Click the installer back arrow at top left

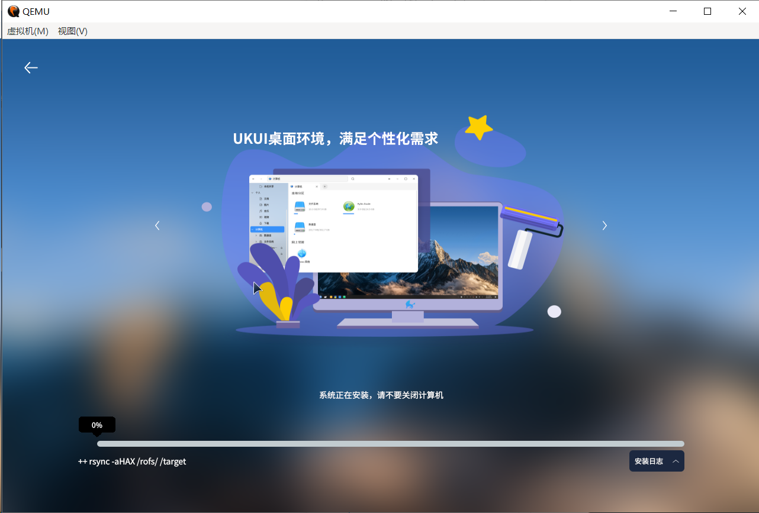[x=31, y=67]
